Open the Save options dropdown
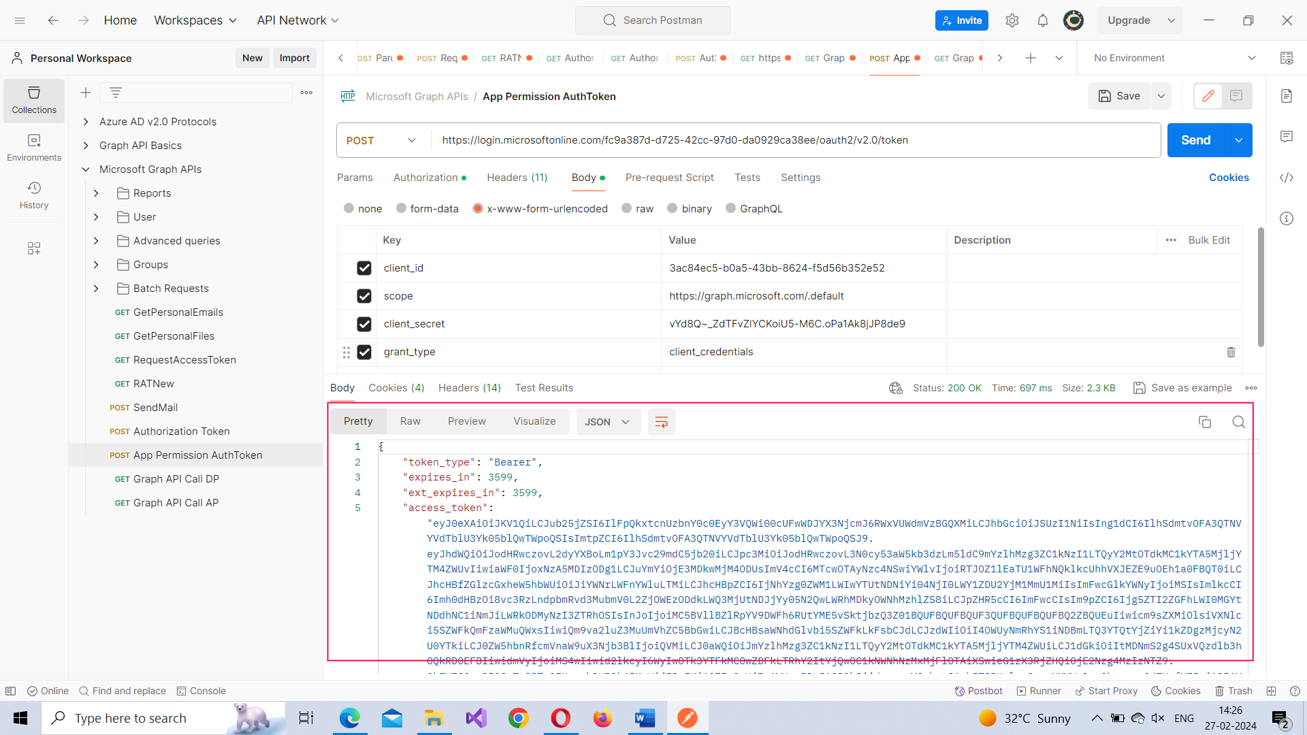The height and width of the screenshot is (735, 1307). pos(1161,96)
